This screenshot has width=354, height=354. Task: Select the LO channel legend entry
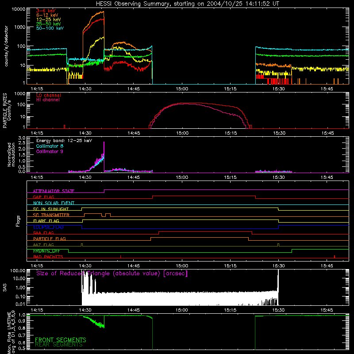(49, 95)
